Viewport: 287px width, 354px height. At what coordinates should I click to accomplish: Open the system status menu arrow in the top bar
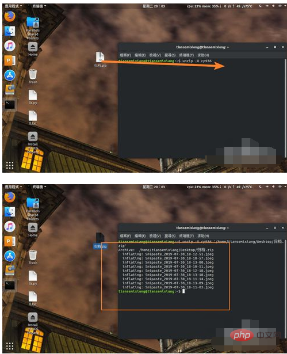[x=285, y=6]
